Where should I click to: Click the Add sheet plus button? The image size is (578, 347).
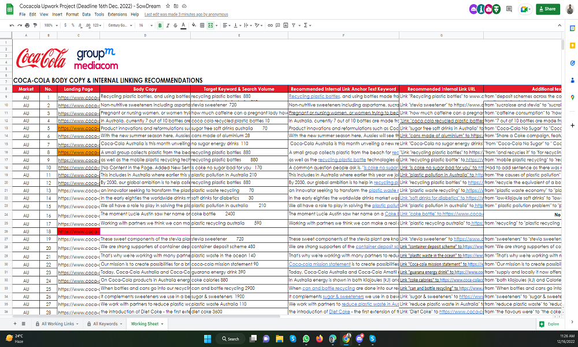coord(15,324)
